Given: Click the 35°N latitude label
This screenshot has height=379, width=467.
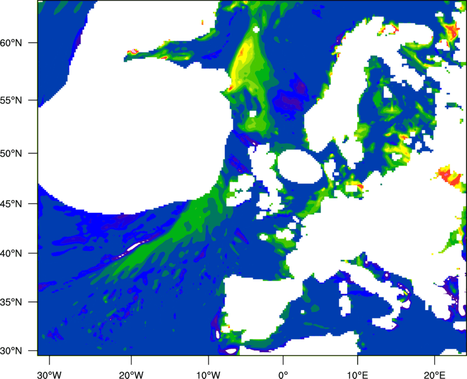Looking at the screenshot, I should [x=11, y=302].
